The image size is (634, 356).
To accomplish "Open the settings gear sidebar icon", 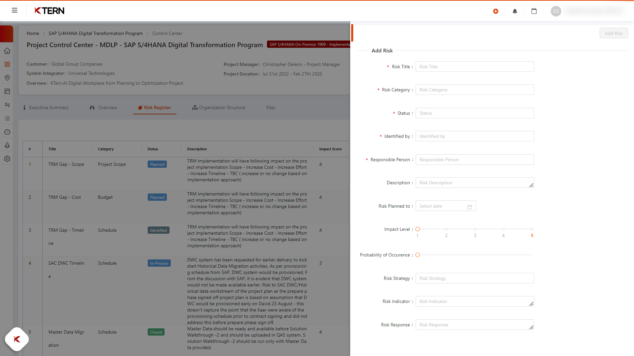I will (7, 159).
